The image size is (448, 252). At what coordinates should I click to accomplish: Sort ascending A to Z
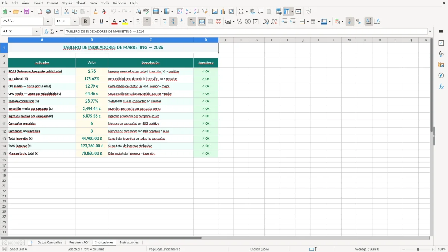189,12
